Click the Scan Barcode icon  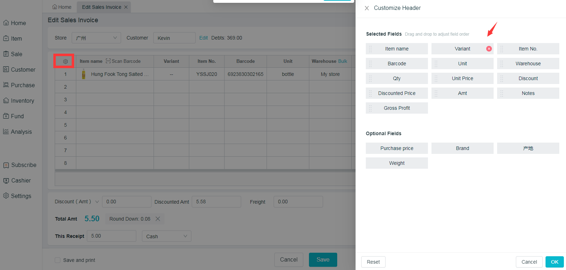tap(108, 61)
